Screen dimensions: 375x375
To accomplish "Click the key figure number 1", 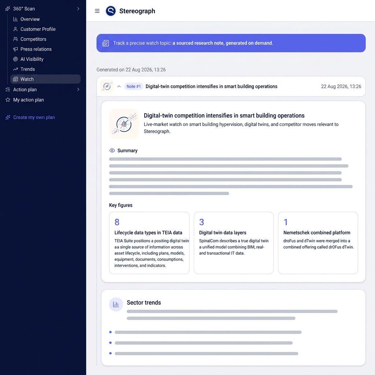I will coord(286,222).
